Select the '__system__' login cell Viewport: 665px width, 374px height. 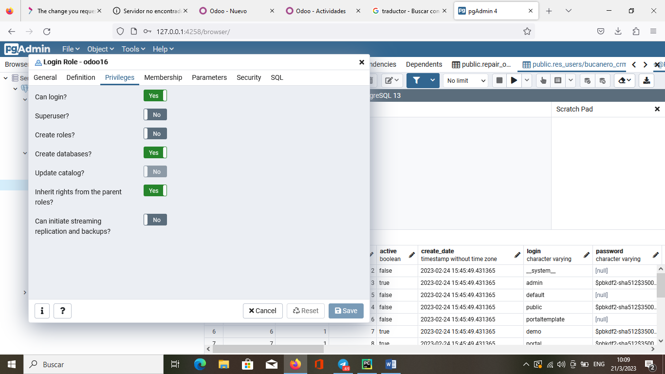558,271
